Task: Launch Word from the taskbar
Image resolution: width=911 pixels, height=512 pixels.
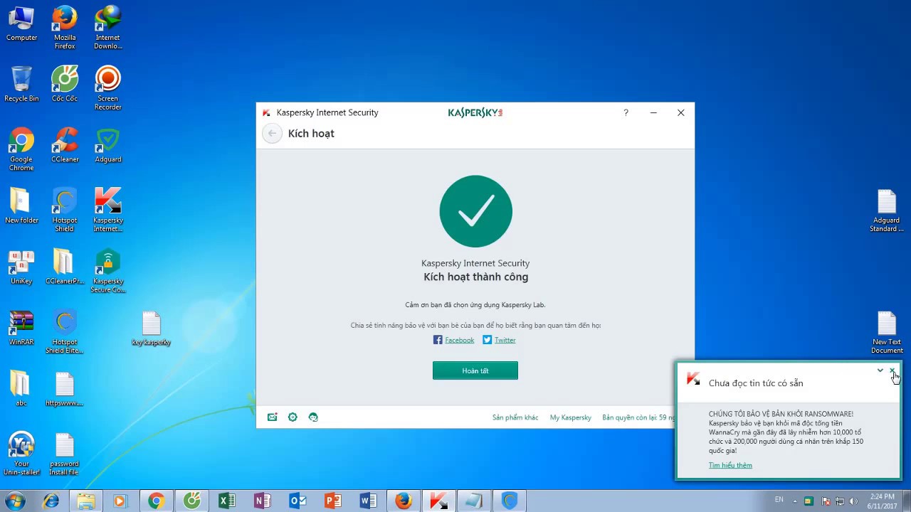Action: tap(368, 501)
